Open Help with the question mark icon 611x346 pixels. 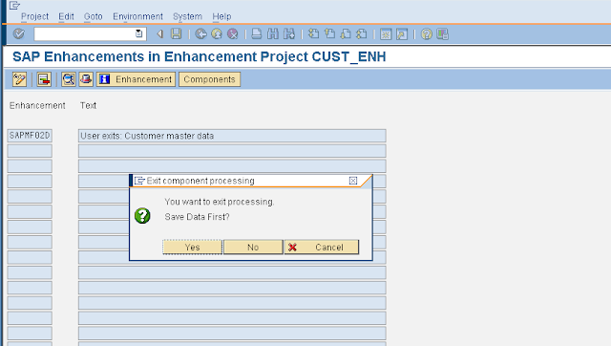[427, 34]
